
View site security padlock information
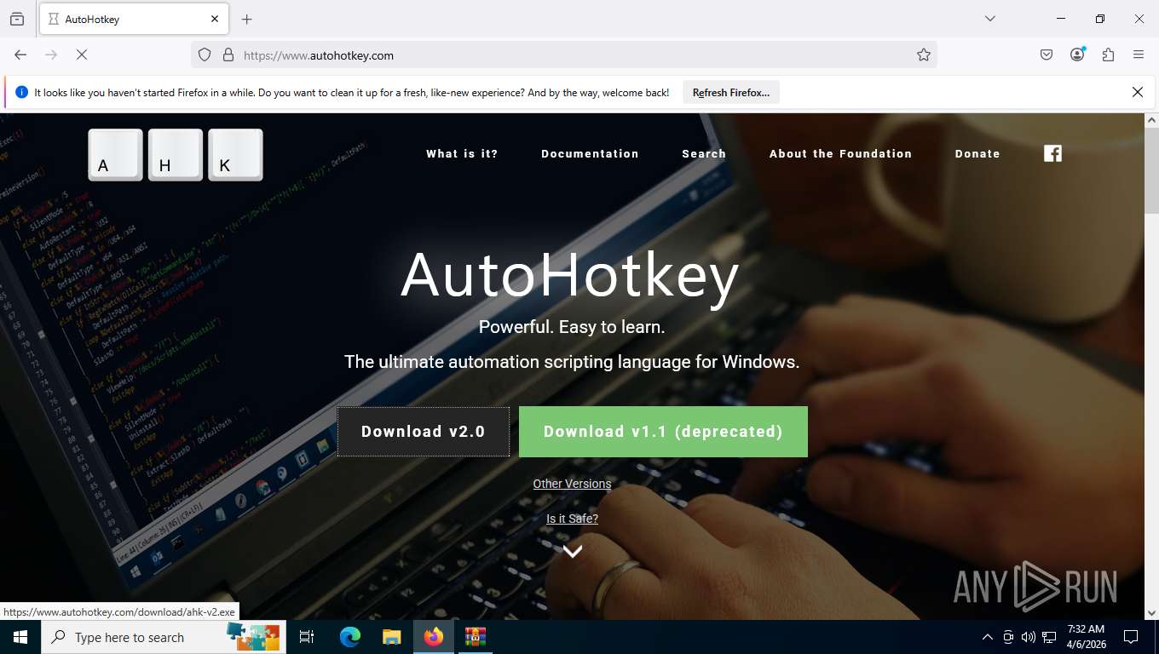tap(228, 54)
